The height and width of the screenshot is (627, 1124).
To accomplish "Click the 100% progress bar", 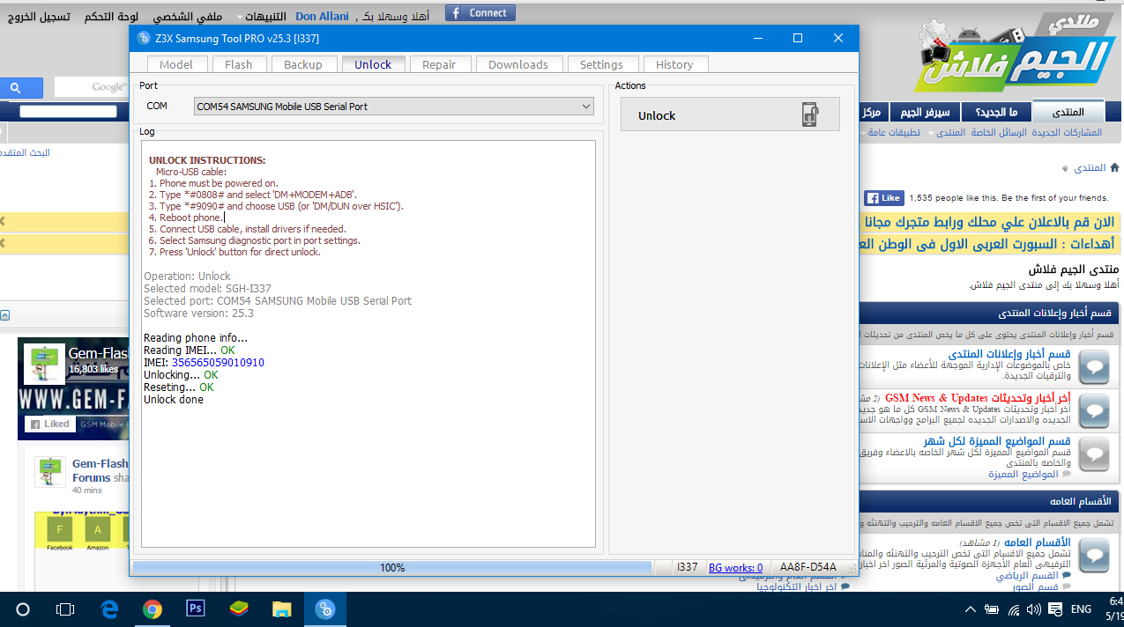I will [x=392, y=568].
